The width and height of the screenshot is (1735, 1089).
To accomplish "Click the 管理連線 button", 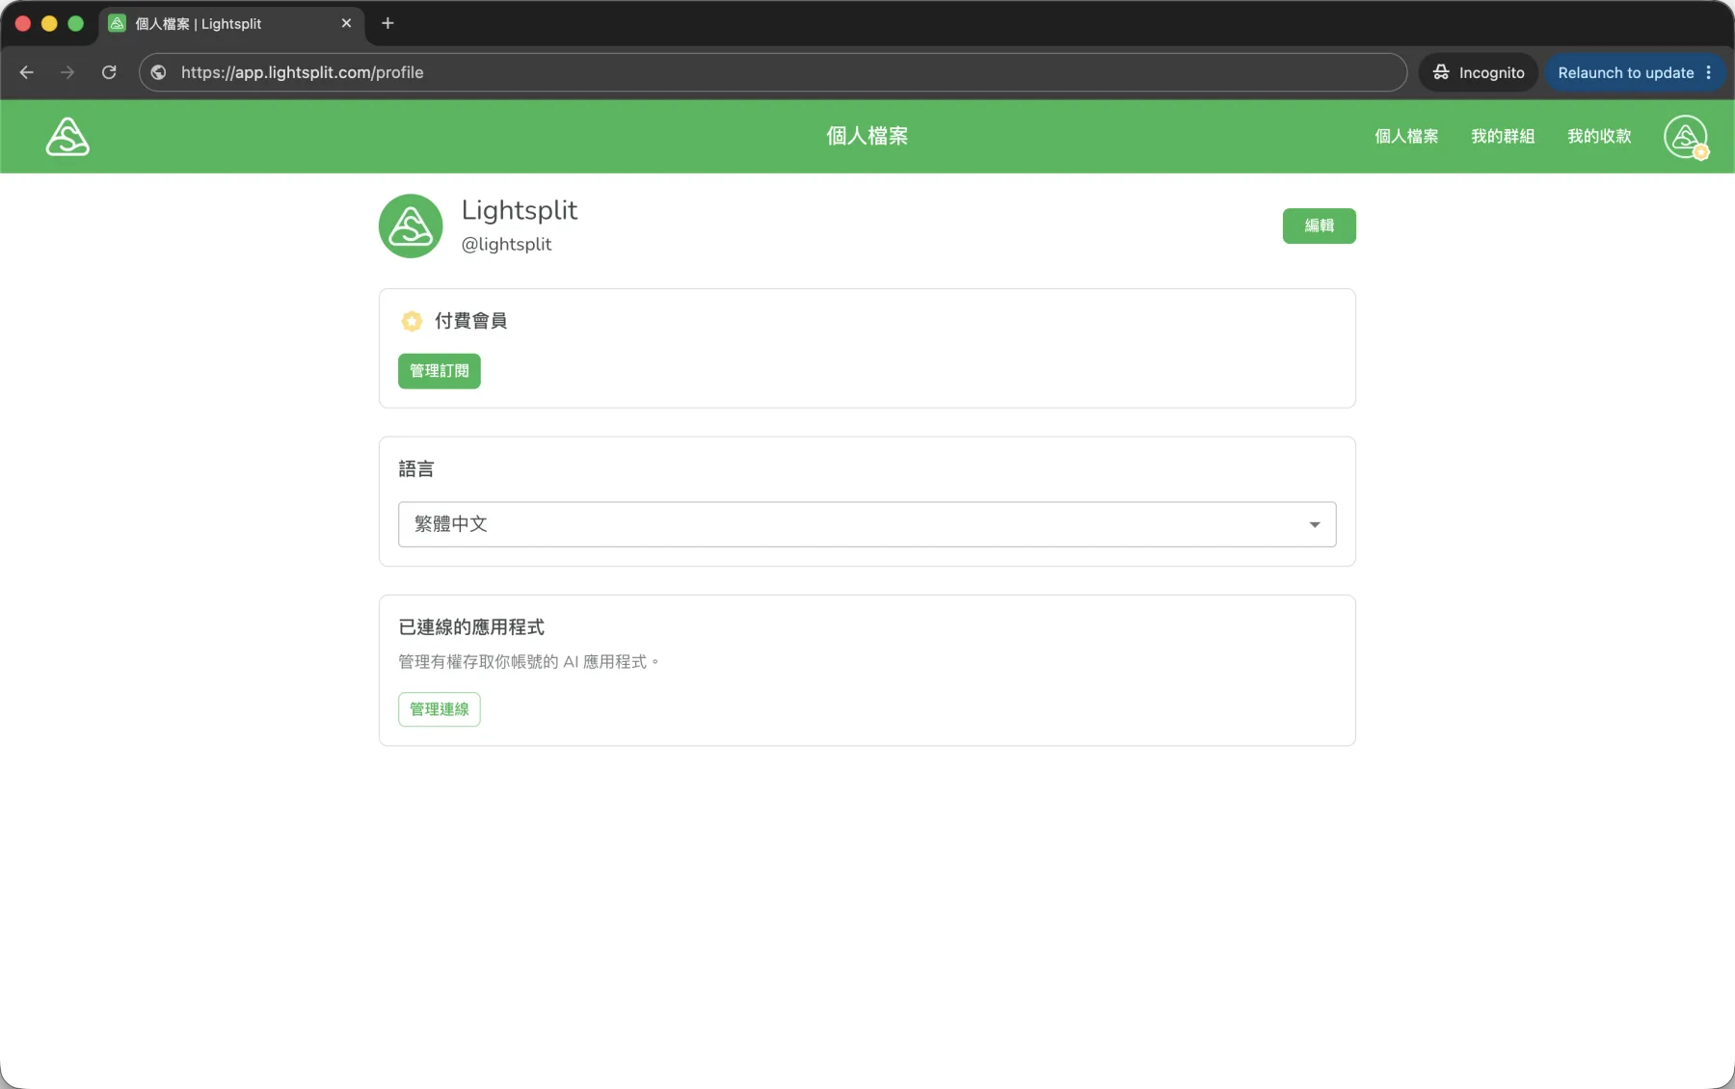I will pyautogui.click(x=440, y=709).
